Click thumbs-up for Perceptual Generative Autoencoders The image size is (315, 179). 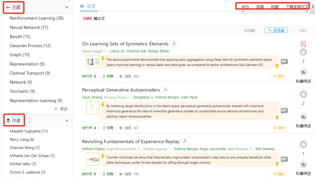[303, 94]
